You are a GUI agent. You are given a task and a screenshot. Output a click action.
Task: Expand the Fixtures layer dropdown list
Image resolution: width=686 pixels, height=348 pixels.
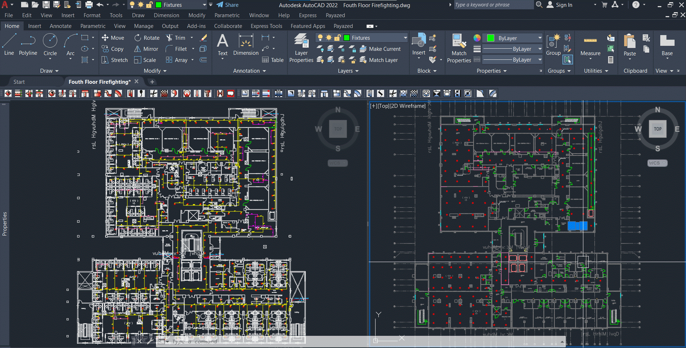pyautogui.click(x=405, y=38)
